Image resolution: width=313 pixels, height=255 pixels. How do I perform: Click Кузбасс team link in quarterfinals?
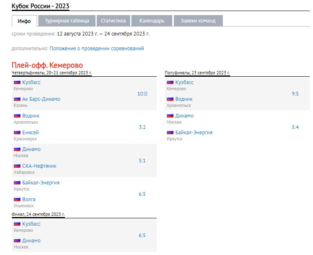(31, 82)
